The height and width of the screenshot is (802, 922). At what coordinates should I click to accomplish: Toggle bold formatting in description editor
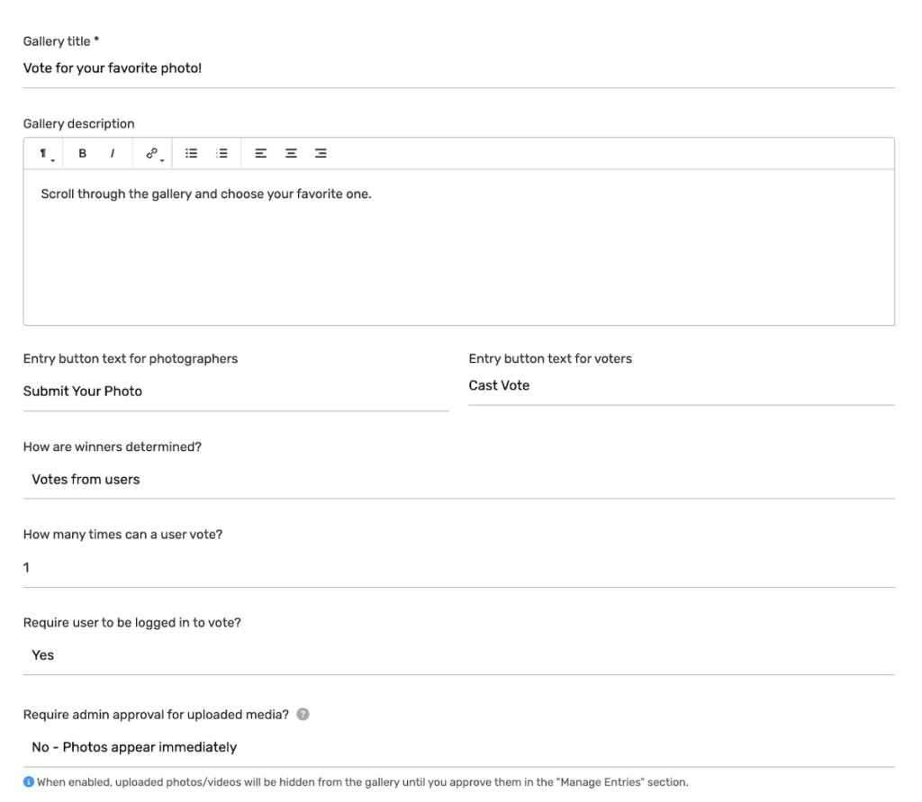tap(83, 154)
